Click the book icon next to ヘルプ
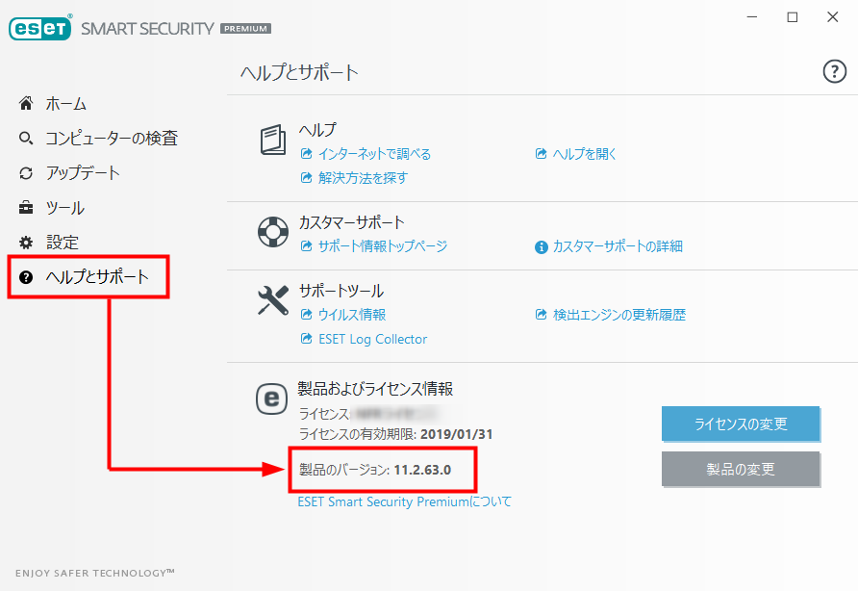This screenshot has height=591, width=858. 273,140
